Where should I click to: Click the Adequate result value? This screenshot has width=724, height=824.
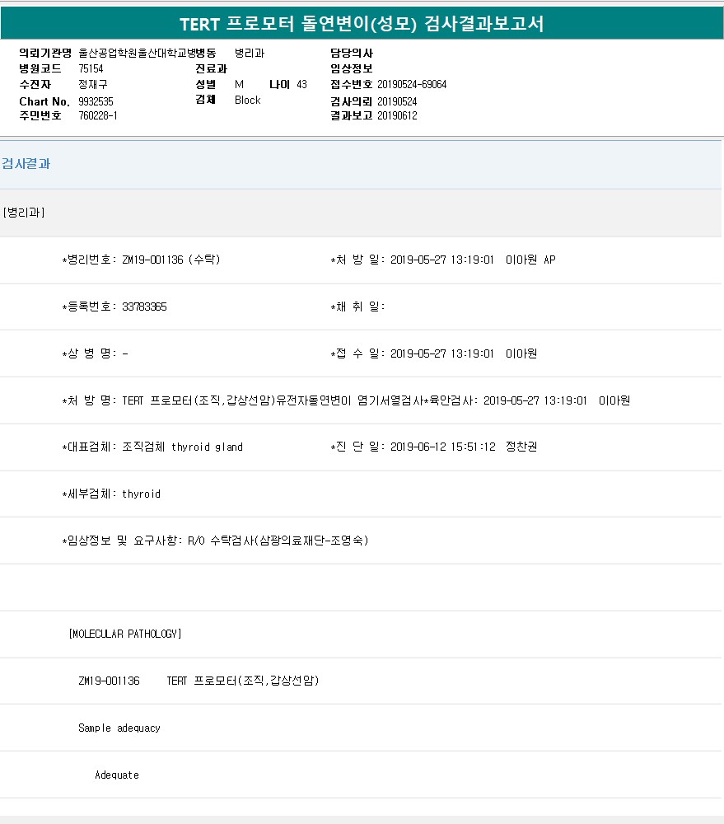[117, 775]
